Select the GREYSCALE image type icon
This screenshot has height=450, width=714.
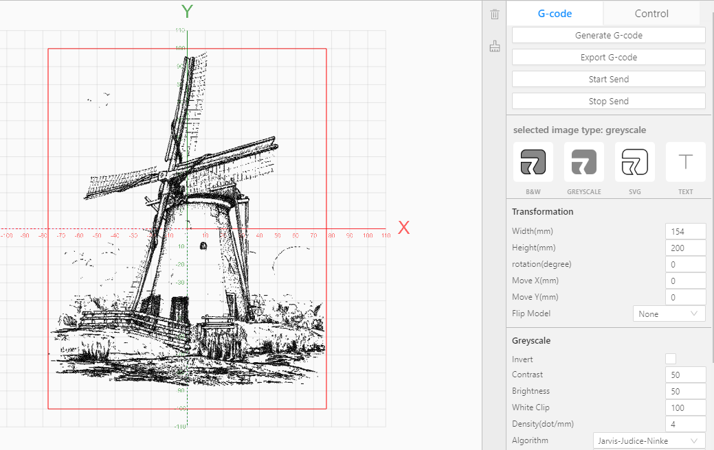coord(583,163)
